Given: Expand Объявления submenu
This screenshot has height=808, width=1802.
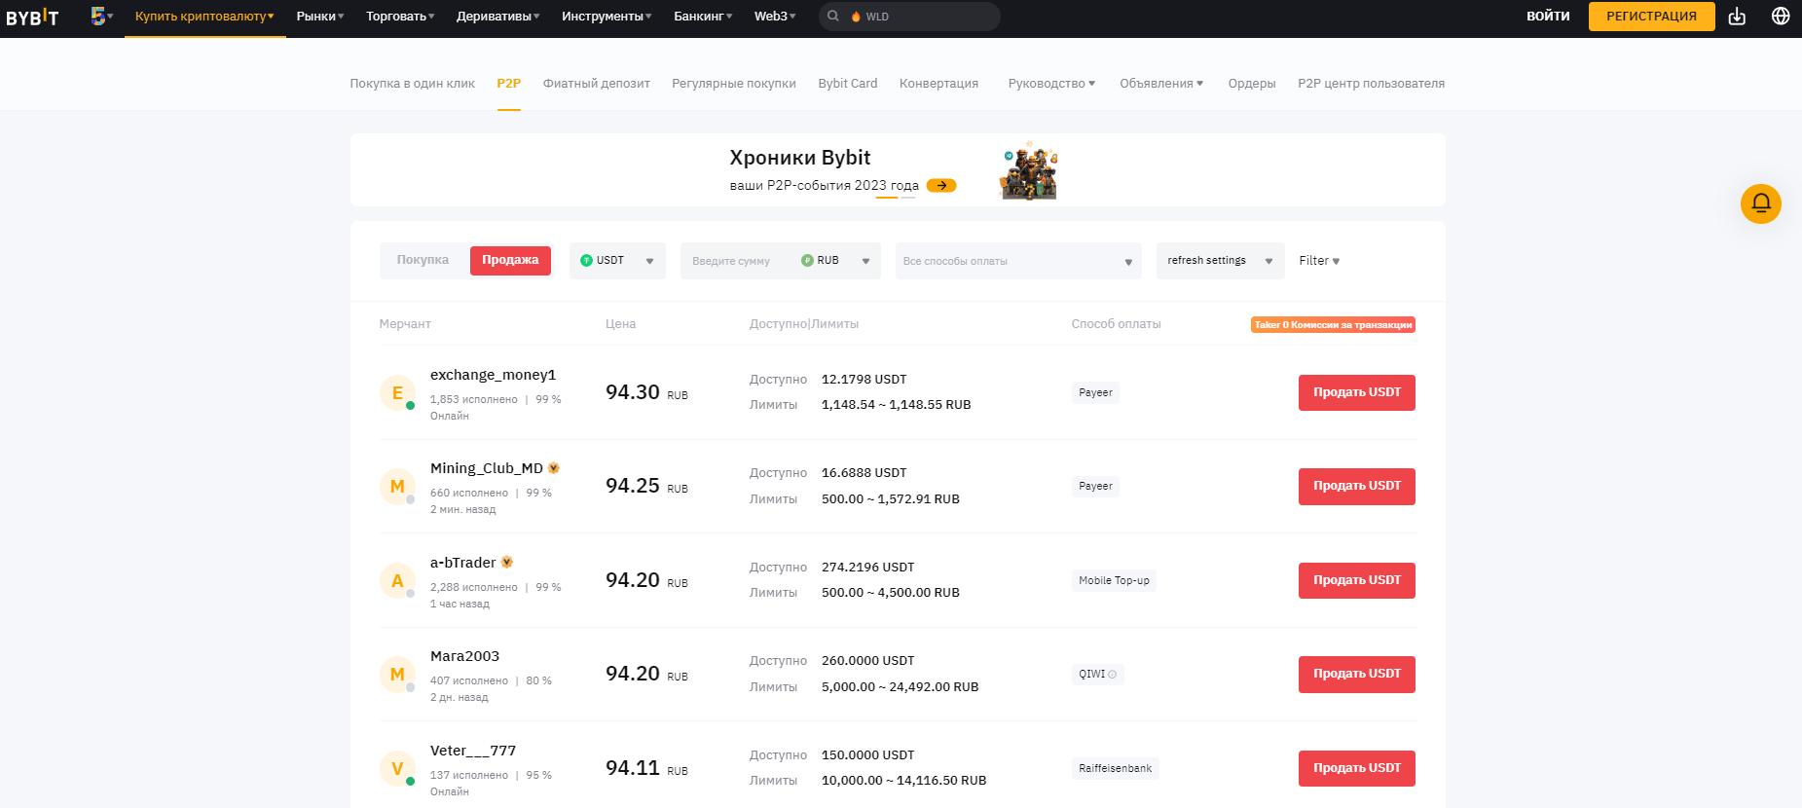Looking at the screenshot, I should tap(1161, 84).
